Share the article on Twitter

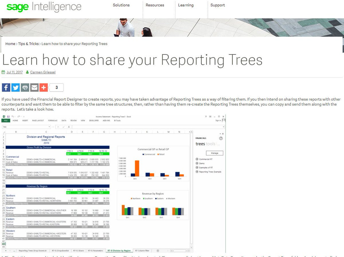tap(15, 87)
